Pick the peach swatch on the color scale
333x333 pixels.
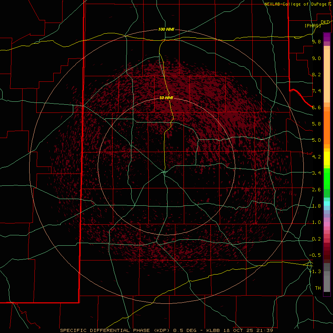(327, 77)
